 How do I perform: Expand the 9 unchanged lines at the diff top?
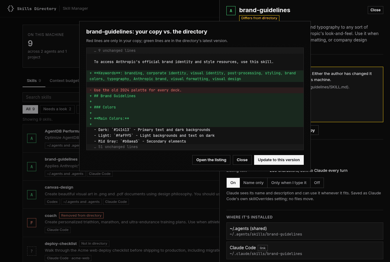click(195, 51)
